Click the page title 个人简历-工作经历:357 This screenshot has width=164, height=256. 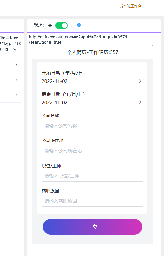(x=93, y=52)
